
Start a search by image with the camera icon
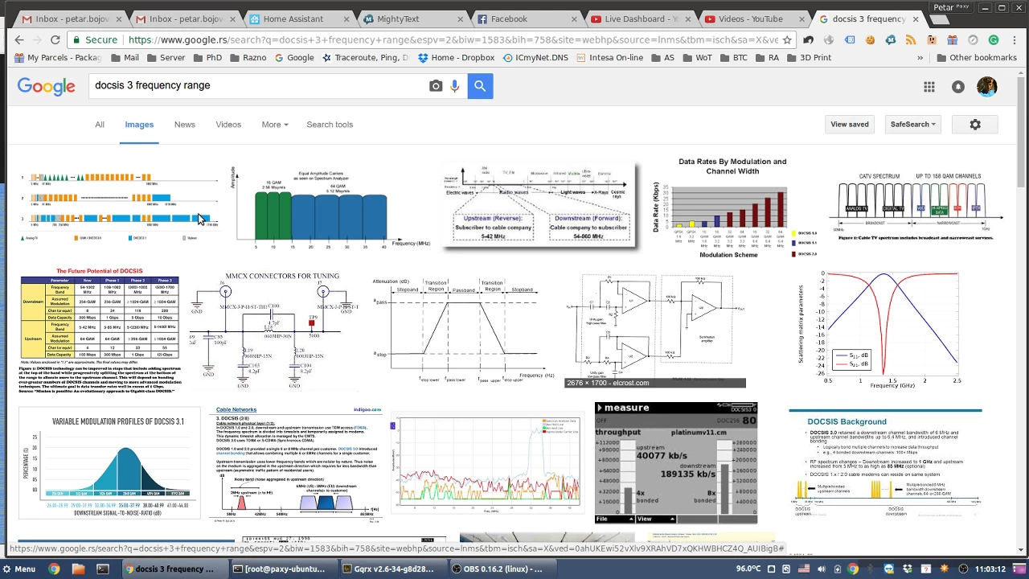pyautogui.click(x=436, y=86)
